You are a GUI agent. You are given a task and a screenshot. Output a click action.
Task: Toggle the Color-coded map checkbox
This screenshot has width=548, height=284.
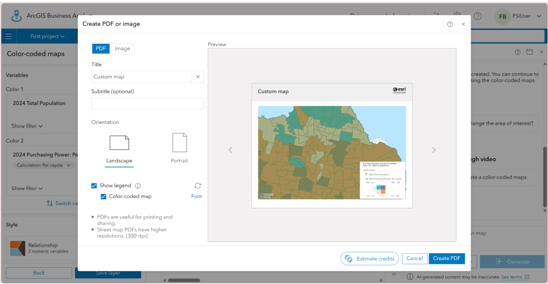[103, 196]
